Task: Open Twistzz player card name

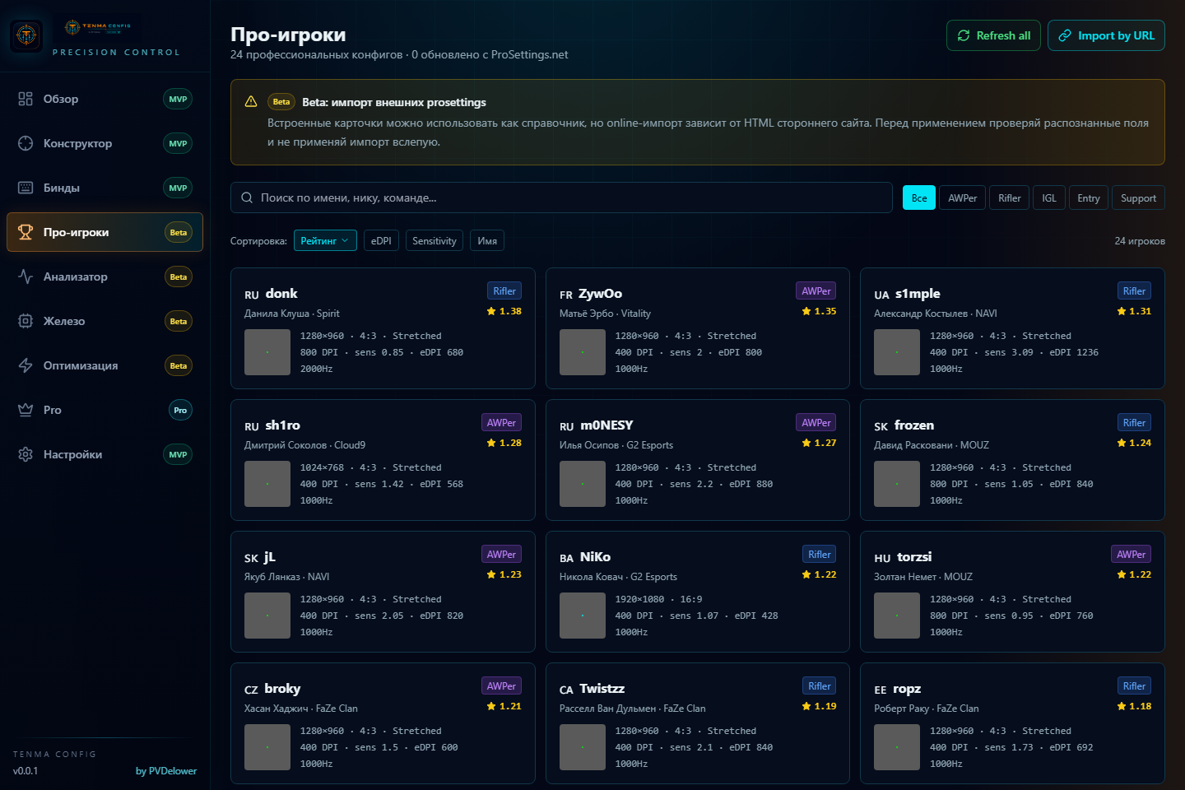Action: [602, 689]
